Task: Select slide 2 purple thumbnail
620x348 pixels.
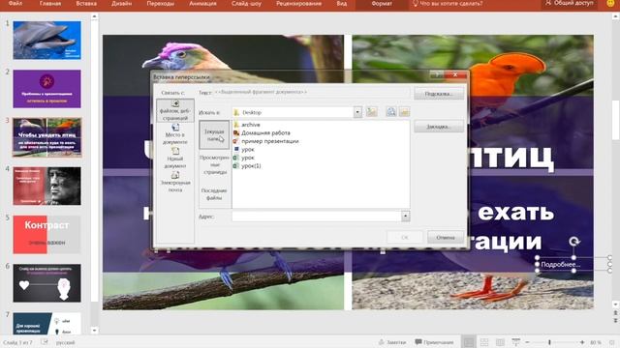Action: coord(46,89)
